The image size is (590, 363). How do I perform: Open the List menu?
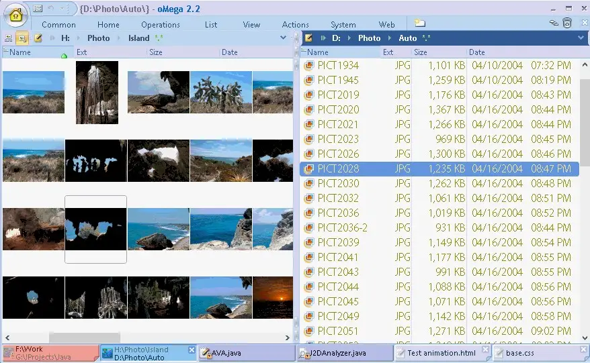[x=211, y=25]
